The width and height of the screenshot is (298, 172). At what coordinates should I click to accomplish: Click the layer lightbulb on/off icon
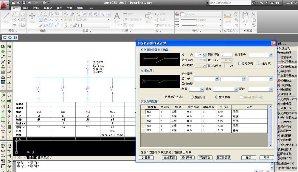[x=66, y=25]
